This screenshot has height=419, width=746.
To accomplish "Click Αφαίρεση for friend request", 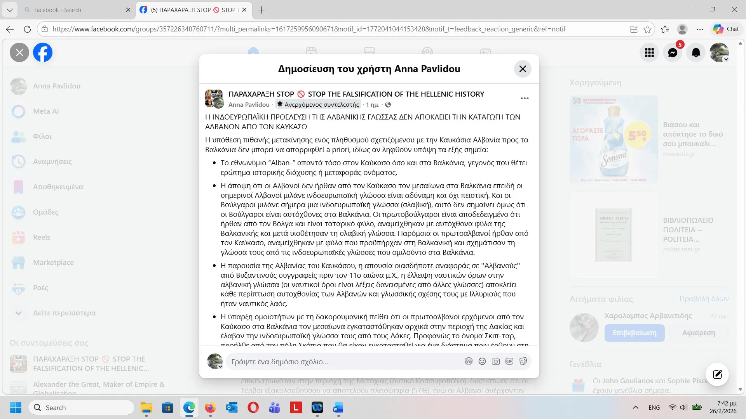I will pyautogui.click(x=699, y=333).
